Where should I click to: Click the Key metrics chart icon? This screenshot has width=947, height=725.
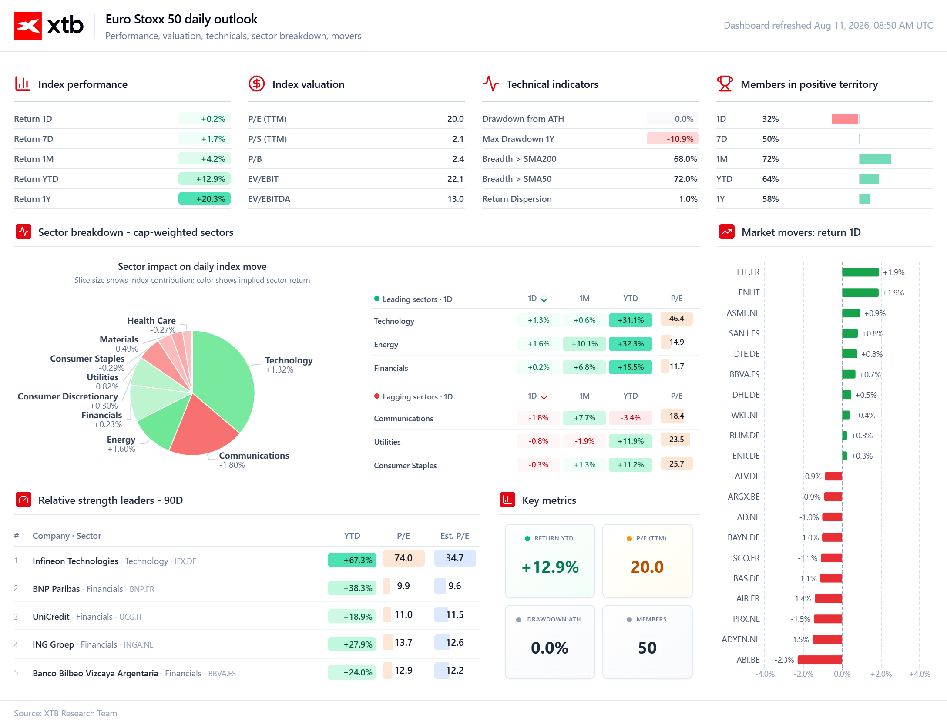click(507, 500)
